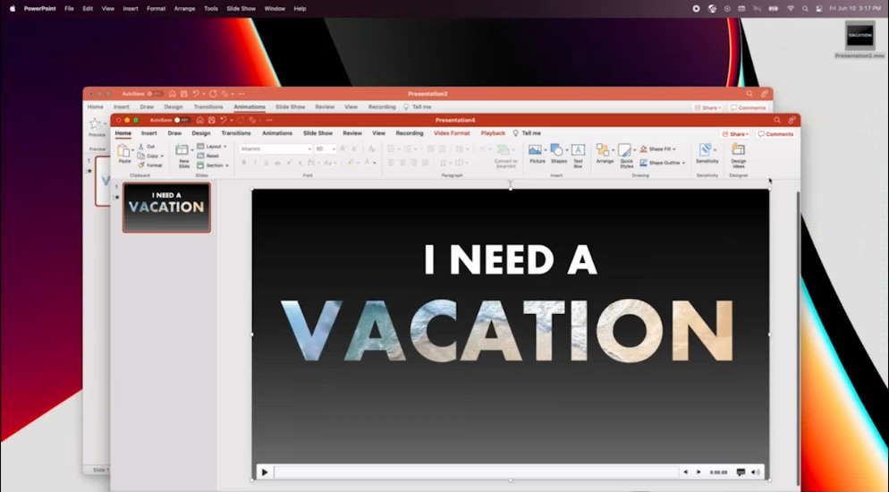Open the Slide Show menu in menu bar
Viewport: 889px width, 492px height.
tap(241, 9)
